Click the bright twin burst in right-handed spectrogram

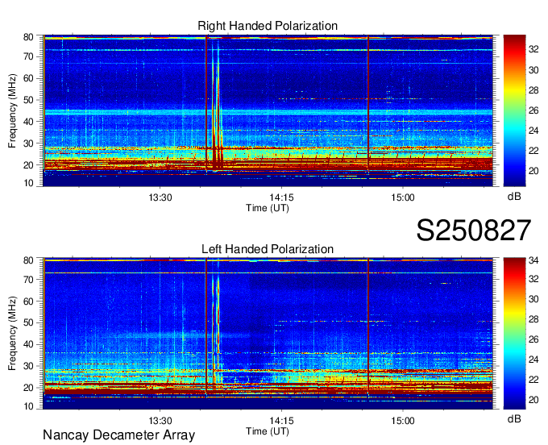pyautogui.click(x=216, y=105)
